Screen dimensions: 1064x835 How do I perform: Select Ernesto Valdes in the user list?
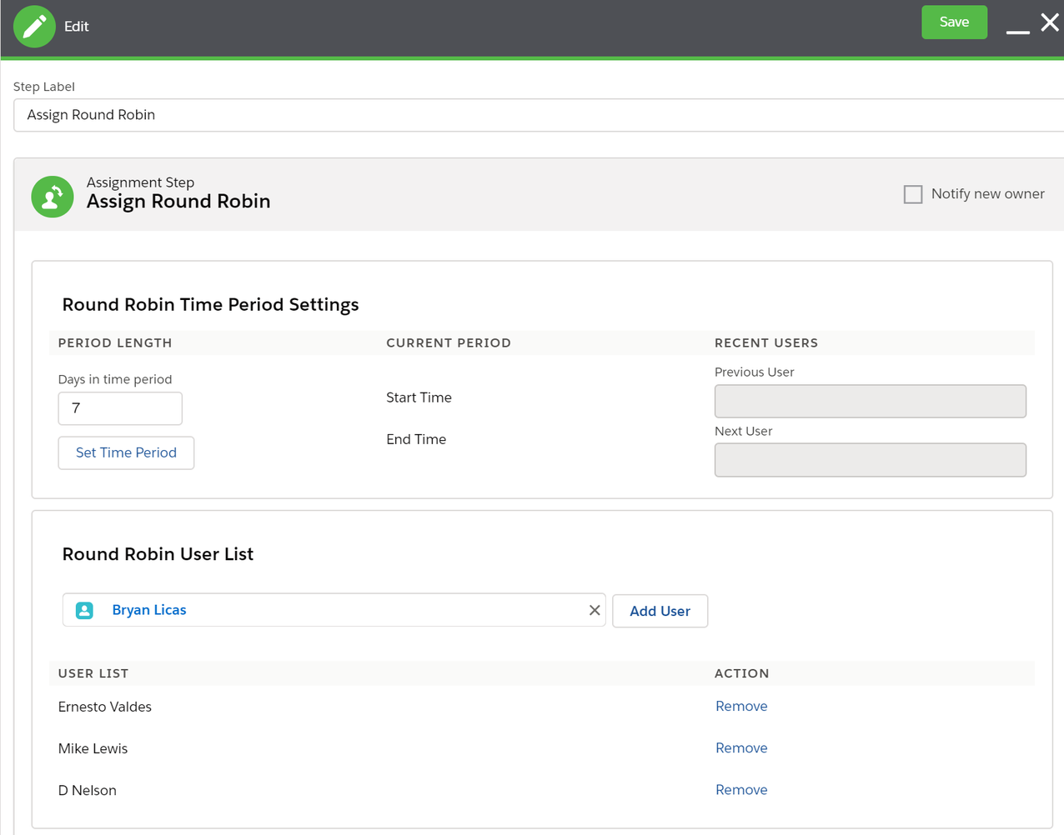[x=105, y=707]
